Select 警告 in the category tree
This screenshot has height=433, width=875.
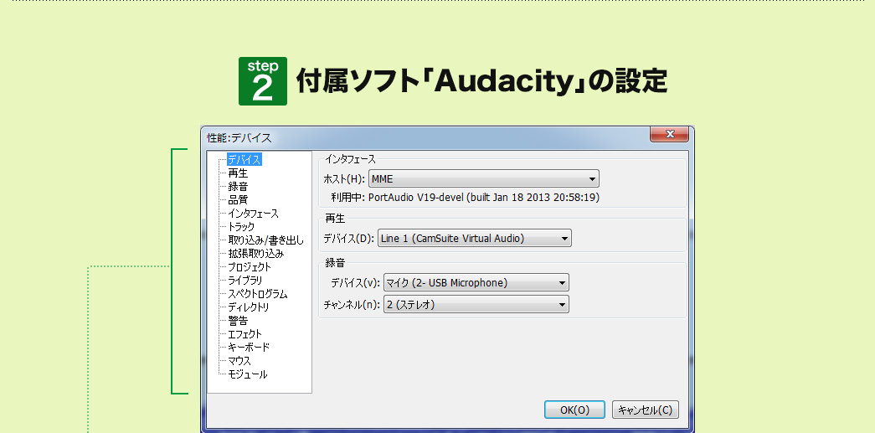tap(238, 320)
